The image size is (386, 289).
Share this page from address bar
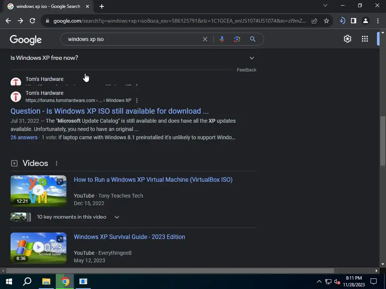[314, 21]
